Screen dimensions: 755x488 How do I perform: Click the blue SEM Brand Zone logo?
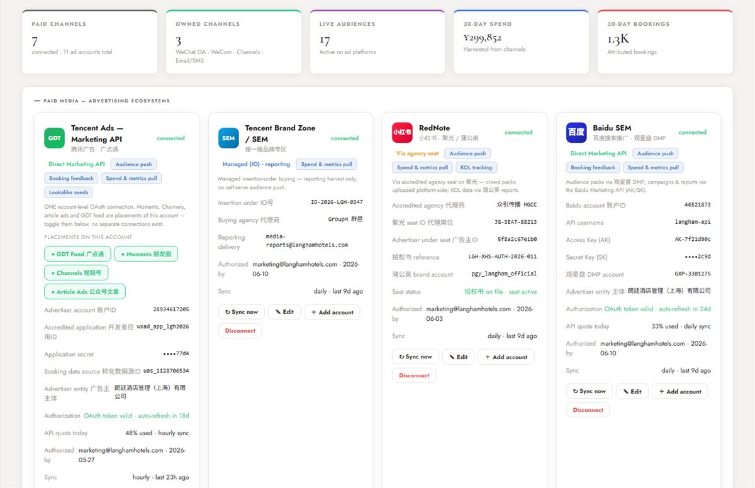pyautogui.click(x=228, y=138)
